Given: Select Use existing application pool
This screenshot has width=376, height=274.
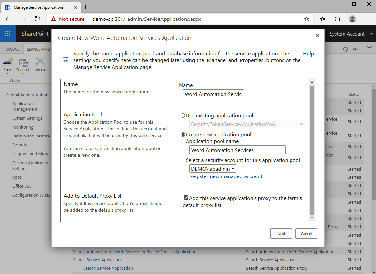Looking at the screenshot, I should (x=183, y=115).
